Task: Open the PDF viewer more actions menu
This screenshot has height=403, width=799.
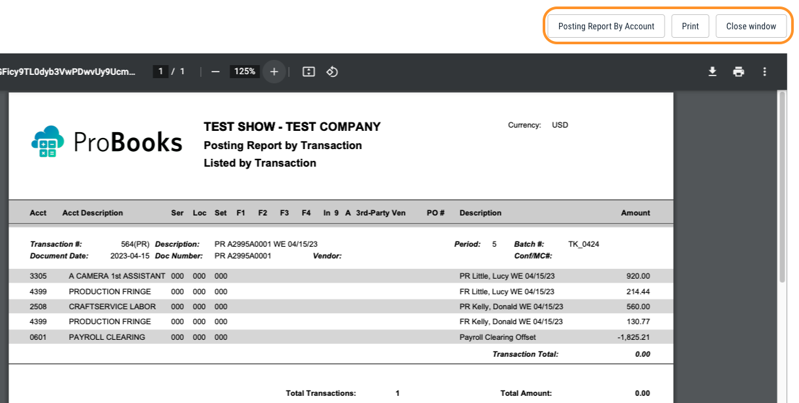Action: pos(764,72)
